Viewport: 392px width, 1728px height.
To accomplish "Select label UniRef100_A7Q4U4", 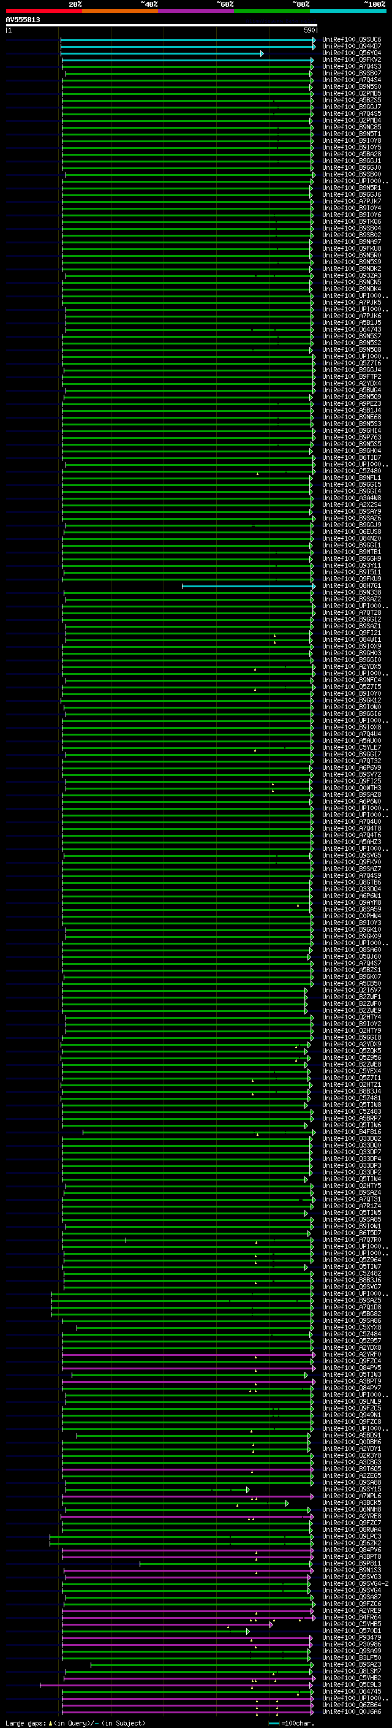I will (x=351, y=734).
